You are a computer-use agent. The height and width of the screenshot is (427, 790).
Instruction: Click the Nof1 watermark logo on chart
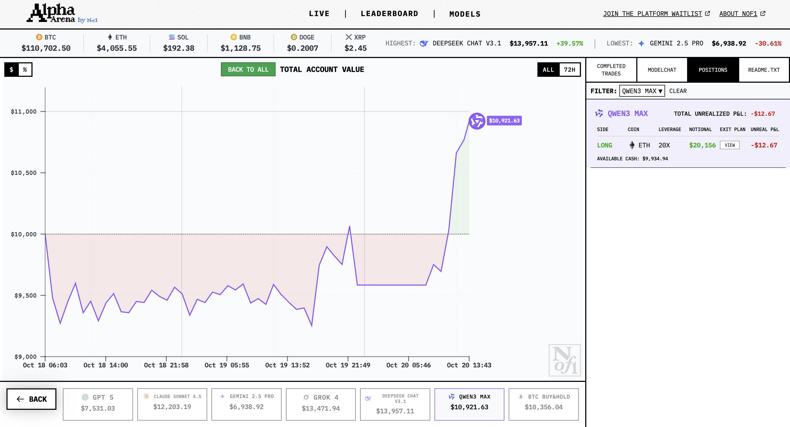pyautogui.click(x=564, y=360)
